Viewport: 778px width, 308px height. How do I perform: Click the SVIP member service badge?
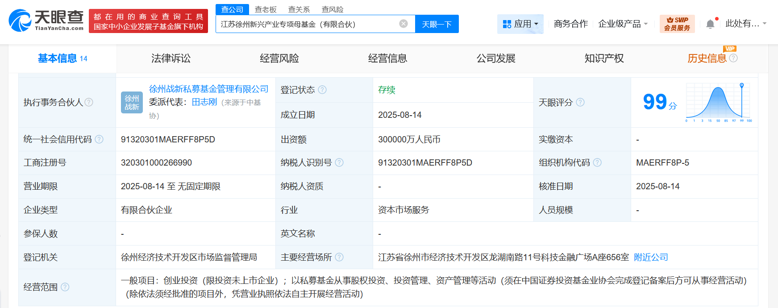(x=677, y=24)
